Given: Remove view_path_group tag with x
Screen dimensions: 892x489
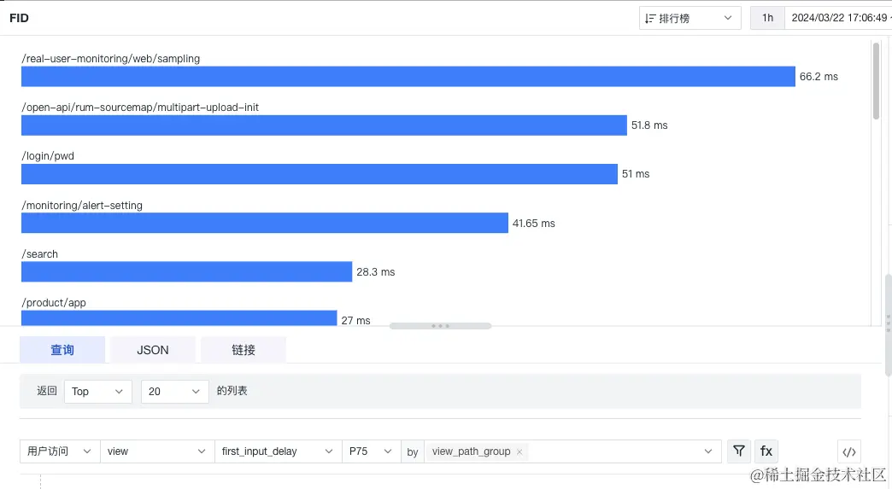Looking at the screenshot, I should (519, 452).
